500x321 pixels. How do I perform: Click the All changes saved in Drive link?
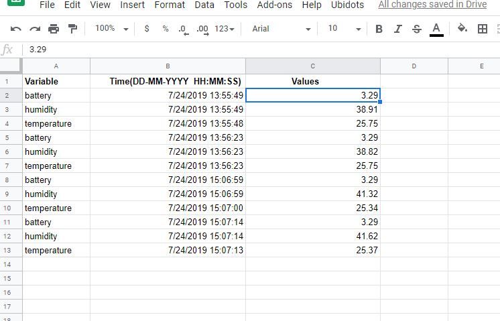click(432, 5)
